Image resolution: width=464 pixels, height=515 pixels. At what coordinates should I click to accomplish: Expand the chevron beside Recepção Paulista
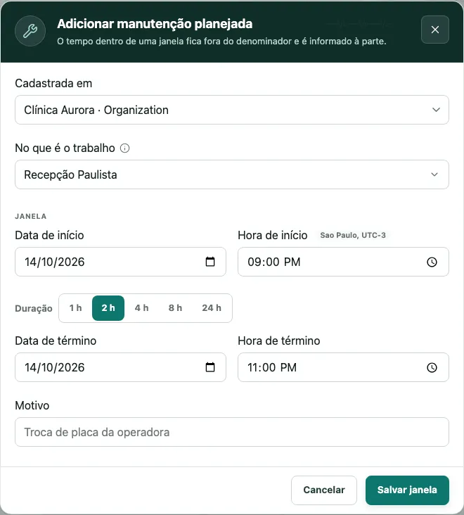(x=434, y=174)
